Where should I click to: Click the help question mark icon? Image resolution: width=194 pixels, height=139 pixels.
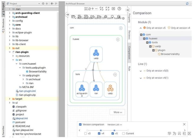point(119,9)
